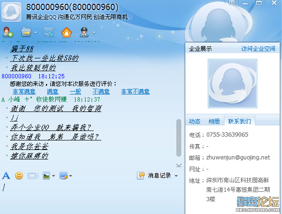
Task: Select the 联系我们 tab
Action: [x=240, y=121]
